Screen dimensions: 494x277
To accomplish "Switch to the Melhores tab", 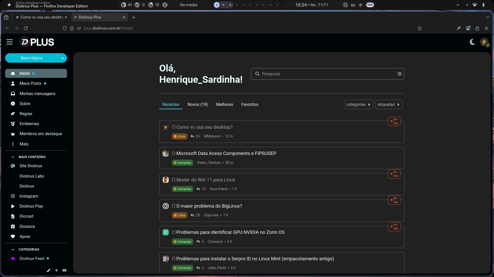I will pos(224,104).
